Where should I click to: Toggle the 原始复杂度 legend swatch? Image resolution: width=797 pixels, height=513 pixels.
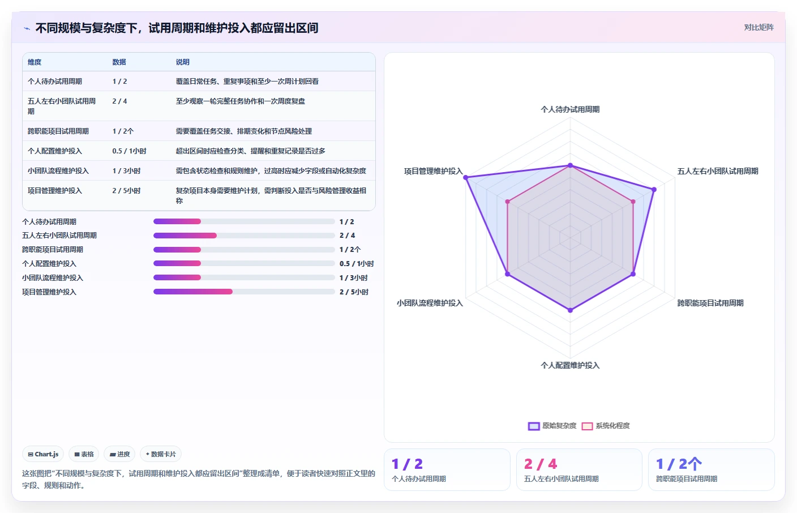534,426
